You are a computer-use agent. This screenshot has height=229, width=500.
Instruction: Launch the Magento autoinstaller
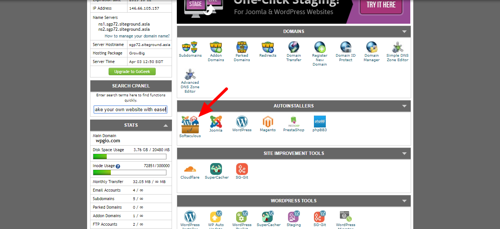[x=268, y=122]
